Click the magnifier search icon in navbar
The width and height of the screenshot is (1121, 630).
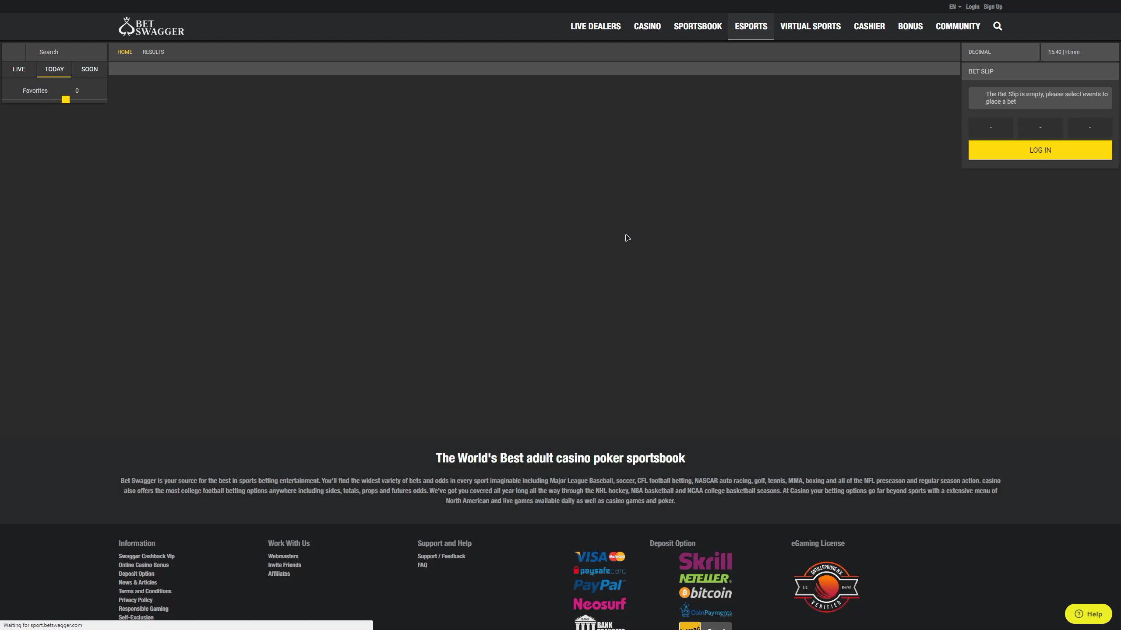[998, 26]
